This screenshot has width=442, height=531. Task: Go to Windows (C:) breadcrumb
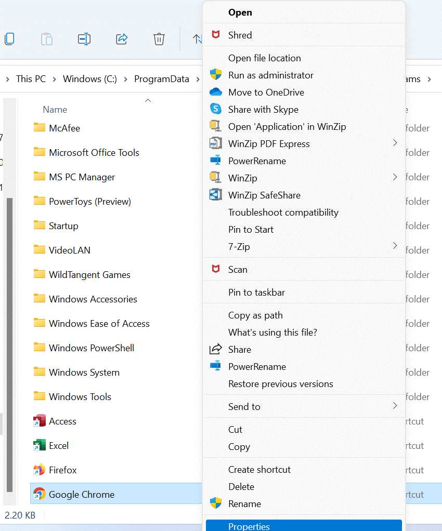[x=90, y=79]
